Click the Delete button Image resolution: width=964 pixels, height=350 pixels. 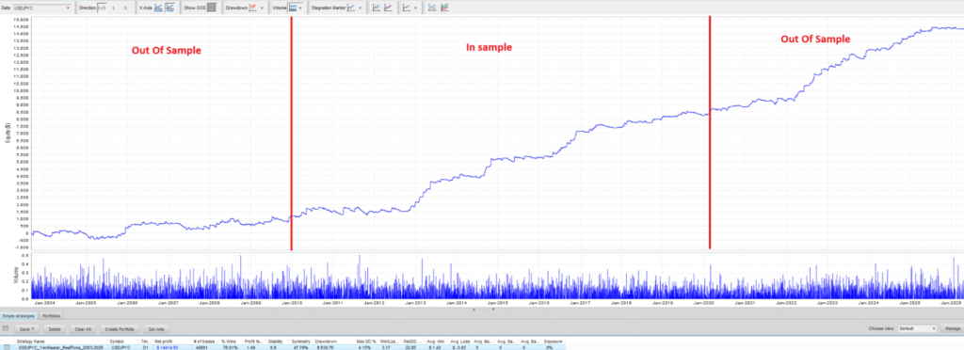pos(54,328)
